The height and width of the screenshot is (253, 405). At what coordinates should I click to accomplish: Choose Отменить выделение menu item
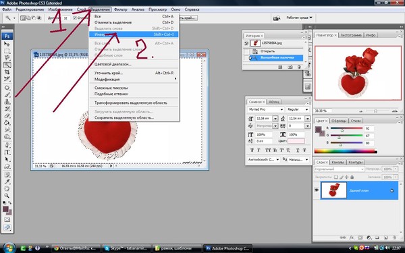(134, 22)
